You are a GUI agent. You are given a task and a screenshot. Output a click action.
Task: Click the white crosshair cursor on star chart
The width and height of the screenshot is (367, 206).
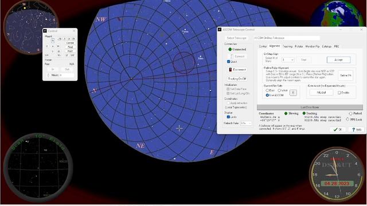pos(179,128)
